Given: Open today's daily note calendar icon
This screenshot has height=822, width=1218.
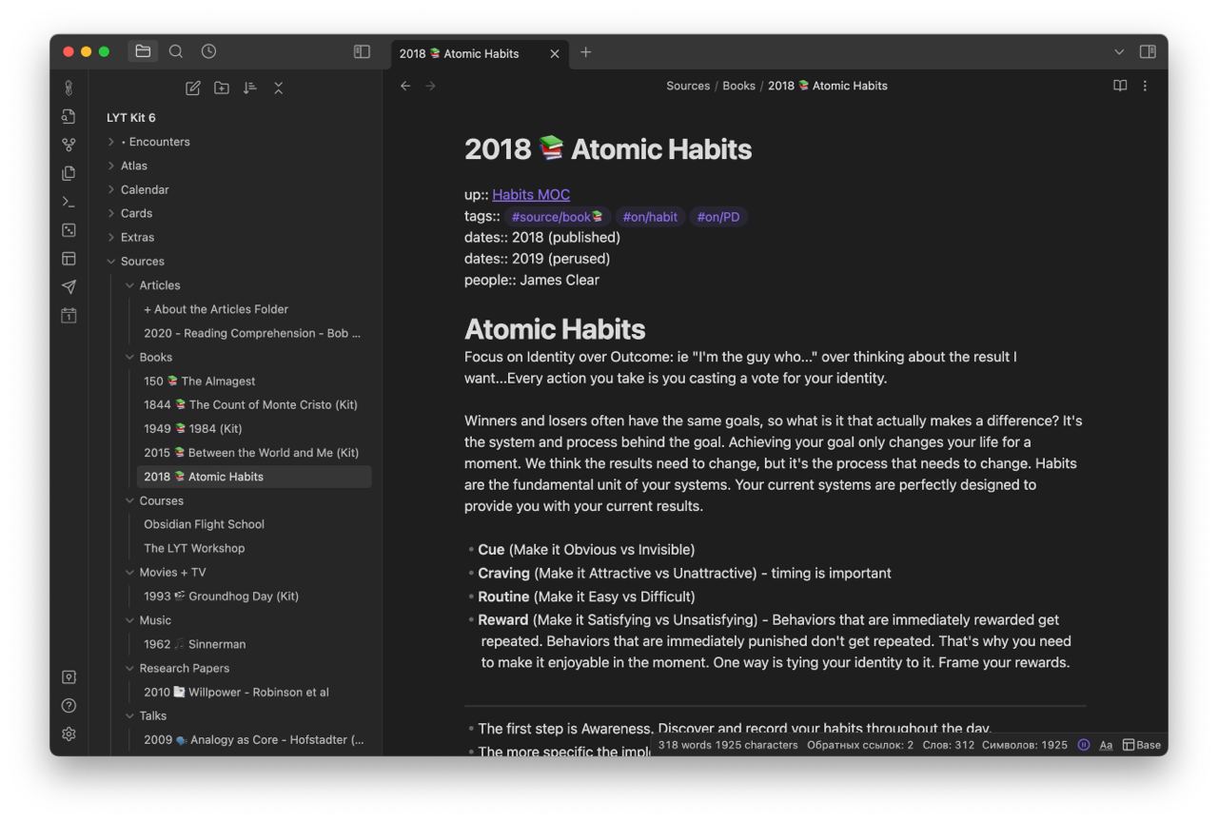Looking at the screenshot, I should [69, 315].
